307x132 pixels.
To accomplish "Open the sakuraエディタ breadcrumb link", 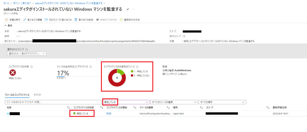I will click(x=68, y=3).
